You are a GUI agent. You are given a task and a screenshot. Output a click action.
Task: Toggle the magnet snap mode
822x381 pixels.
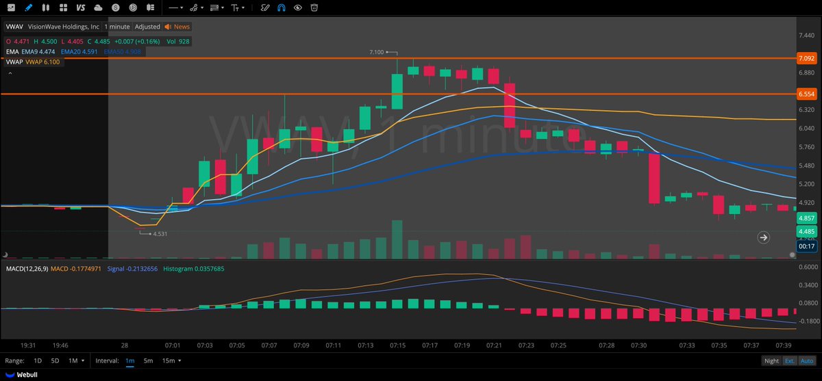282,8
